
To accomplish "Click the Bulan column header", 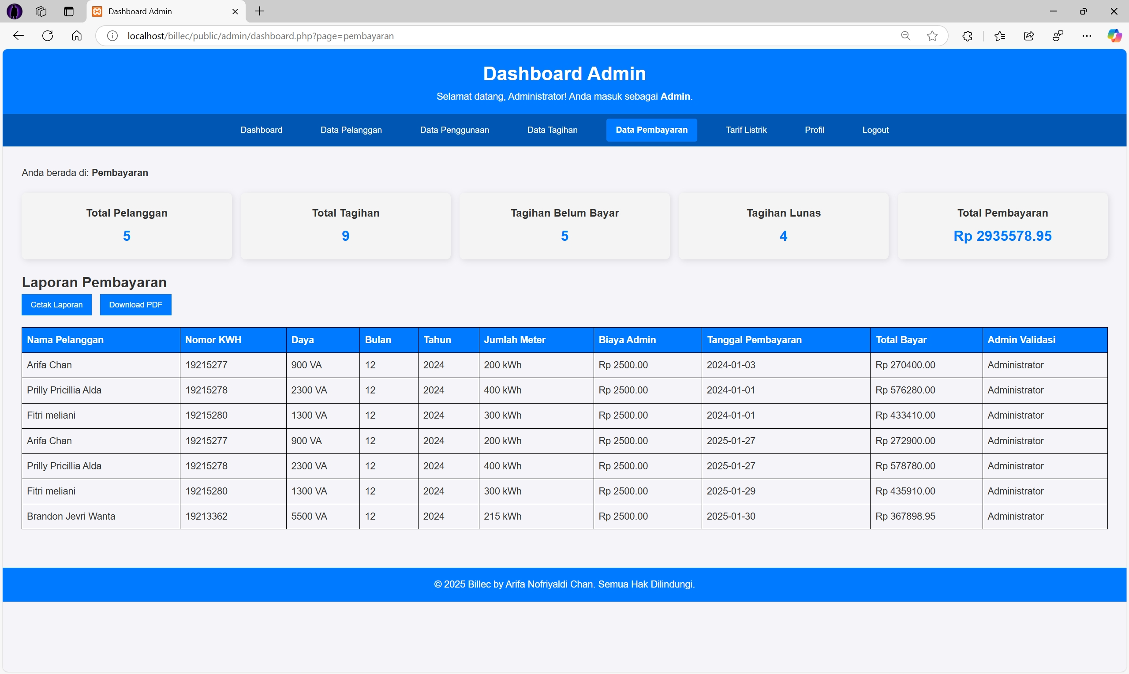I will pyautogui.click(x=389, y=340).
